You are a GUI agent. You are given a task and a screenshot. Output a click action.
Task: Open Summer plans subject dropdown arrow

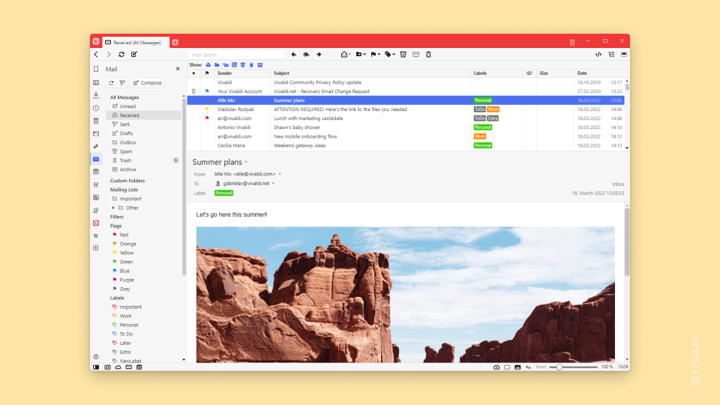[246, 163]
